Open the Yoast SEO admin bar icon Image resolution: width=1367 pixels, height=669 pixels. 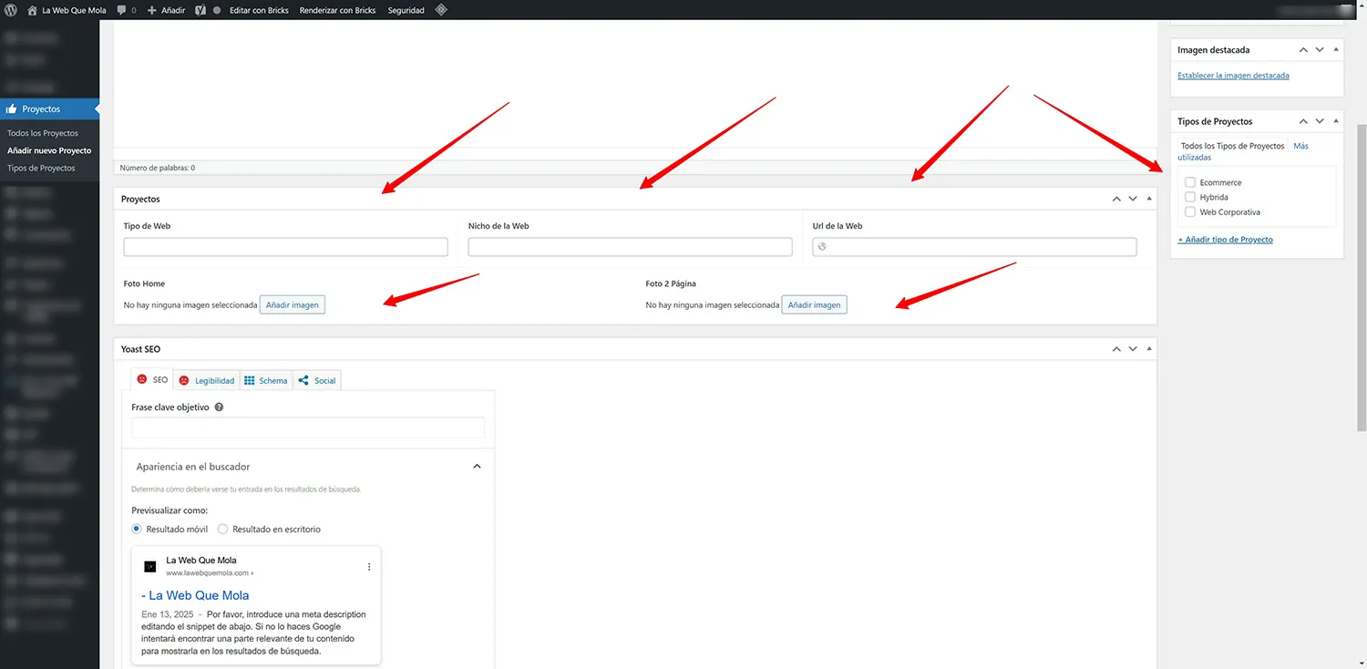(199, 10)
